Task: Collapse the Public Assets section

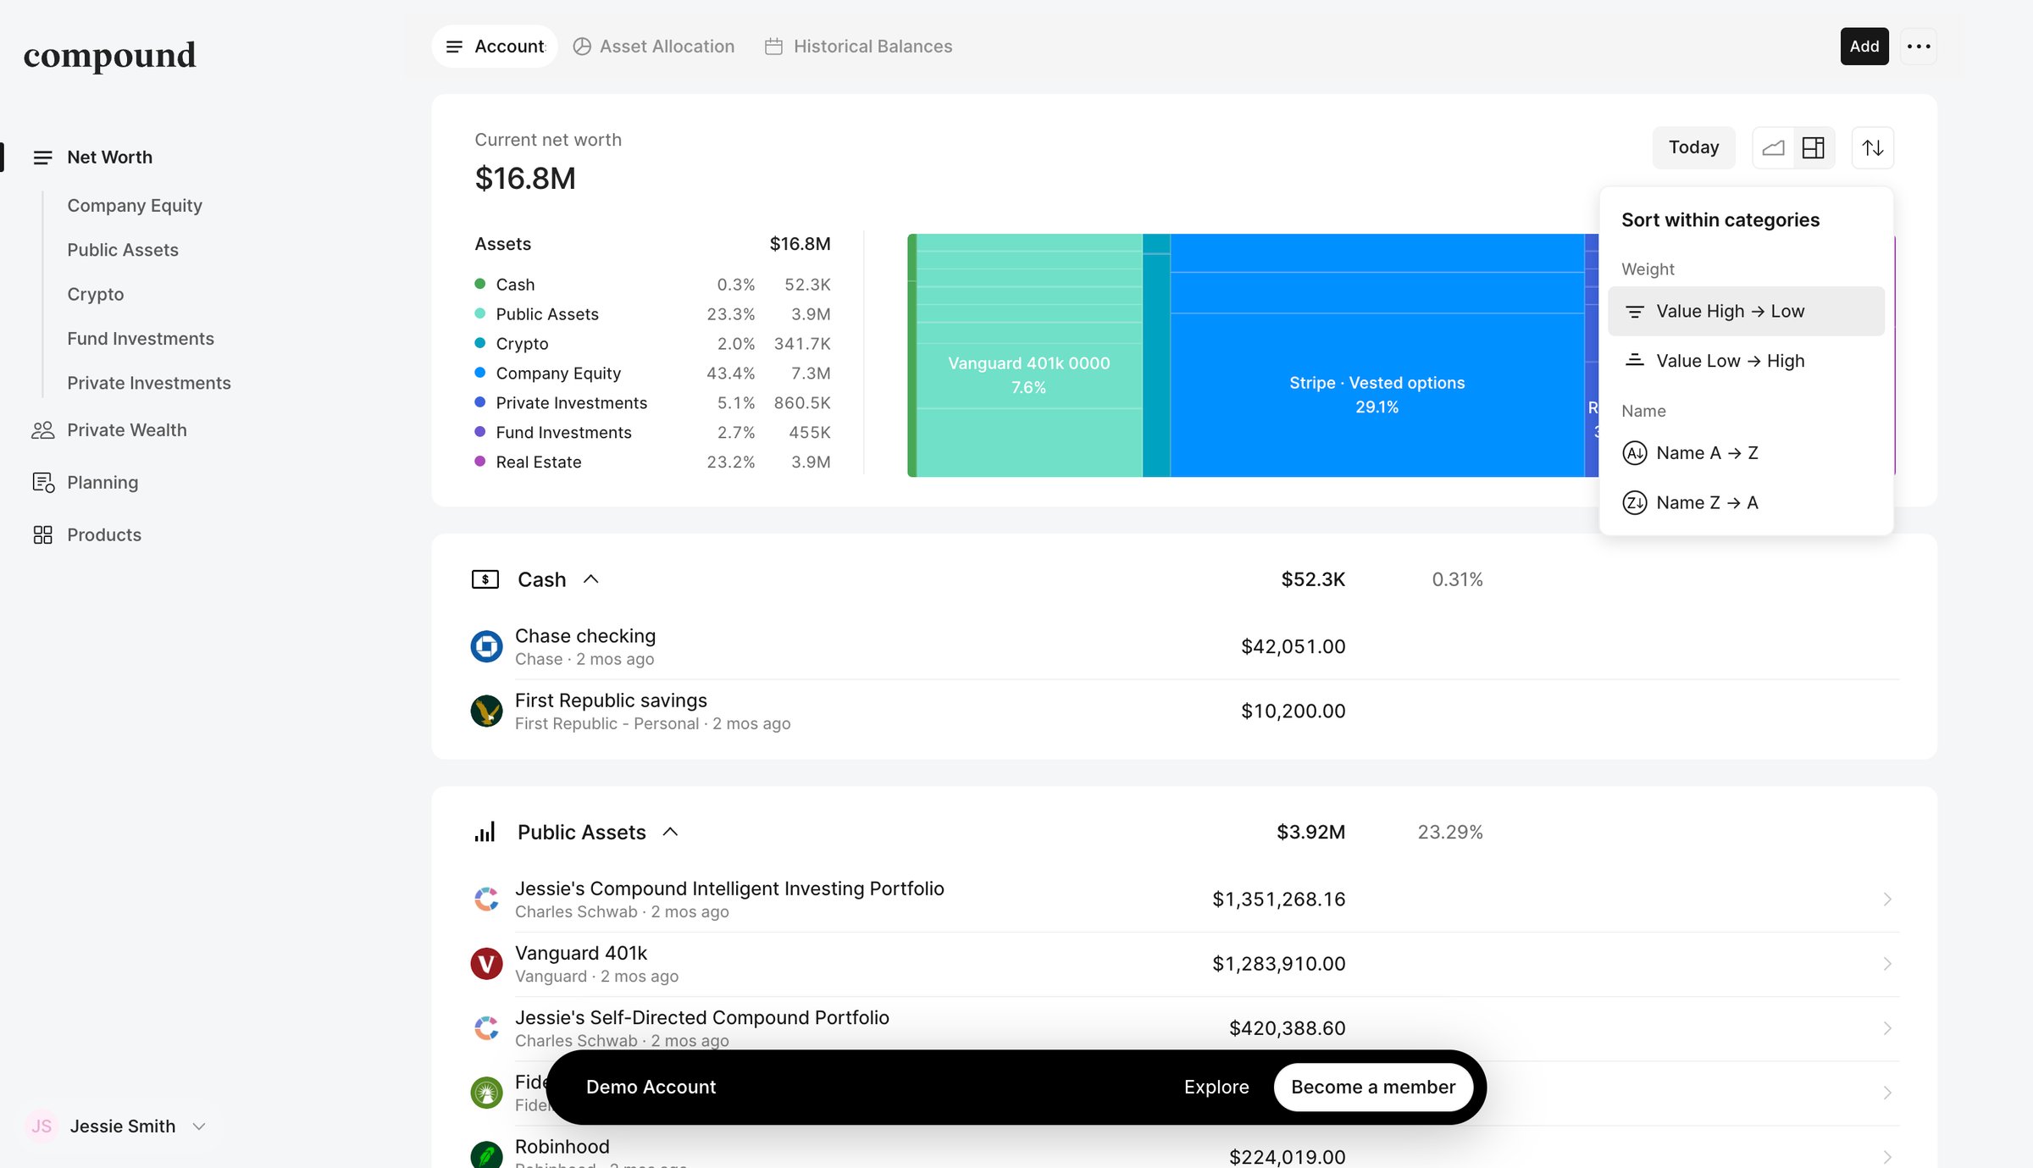Action: [671, 833]
